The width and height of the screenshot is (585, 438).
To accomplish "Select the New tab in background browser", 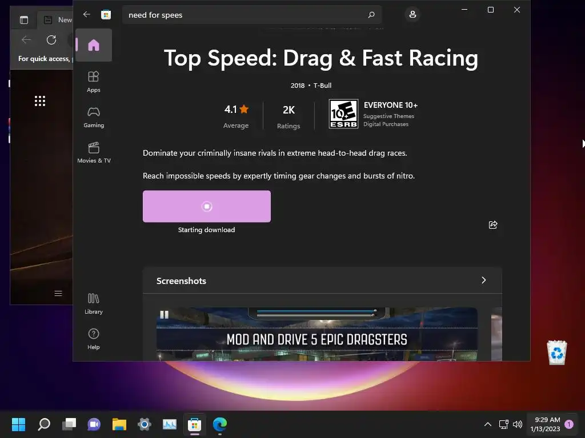I will click(x=56, y=20).
